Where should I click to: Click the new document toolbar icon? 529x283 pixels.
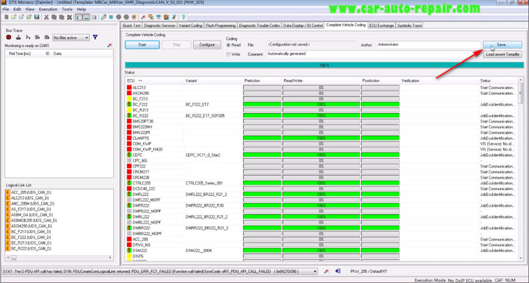(x=6, y=17)
